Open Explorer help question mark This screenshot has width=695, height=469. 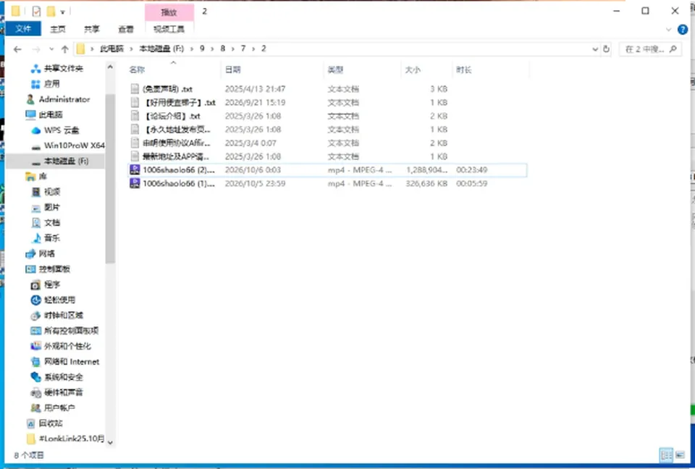click(x=683, y=30)
